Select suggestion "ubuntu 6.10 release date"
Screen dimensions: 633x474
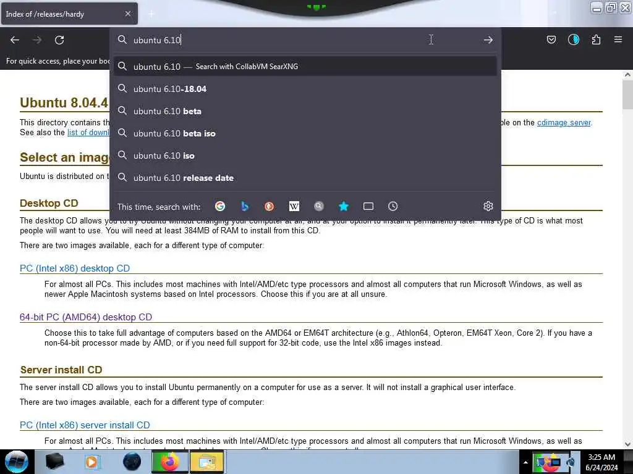(305, 178)
